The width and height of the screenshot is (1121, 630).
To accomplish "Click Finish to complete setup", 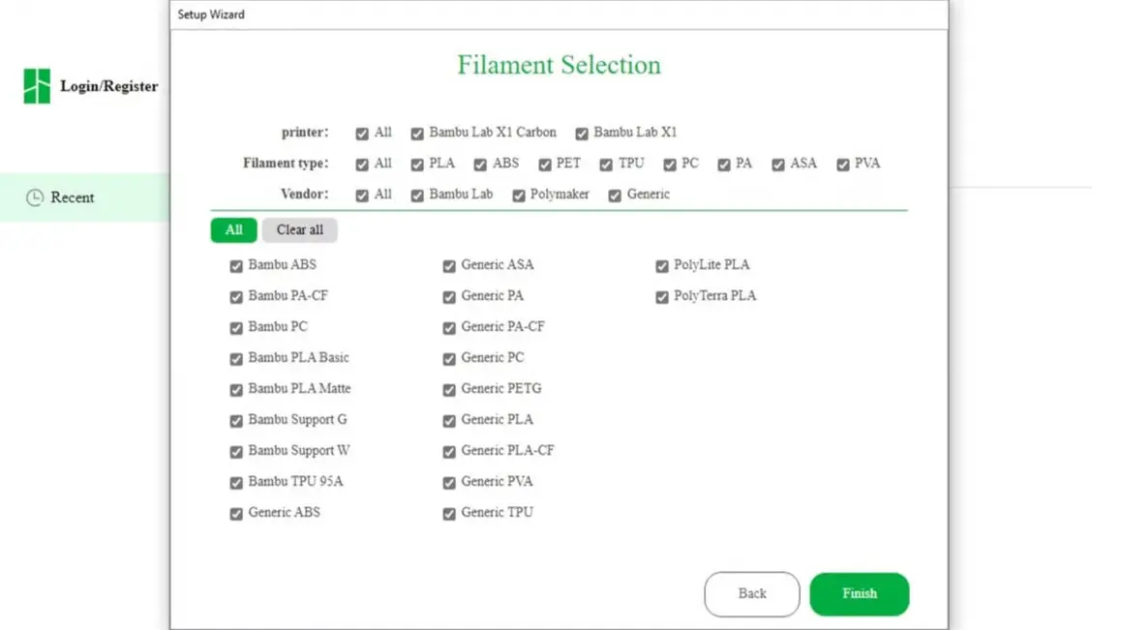I will coord(860,593).
